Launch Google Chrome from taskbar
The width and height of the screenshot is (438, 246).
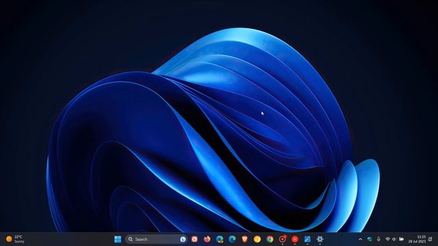pyautogui.click(x=270, y=239)
